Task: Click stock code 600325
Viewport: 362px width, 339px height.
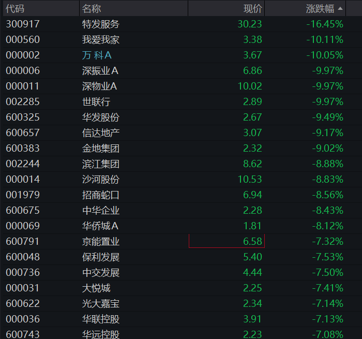Action: click(x=23, y=117)
